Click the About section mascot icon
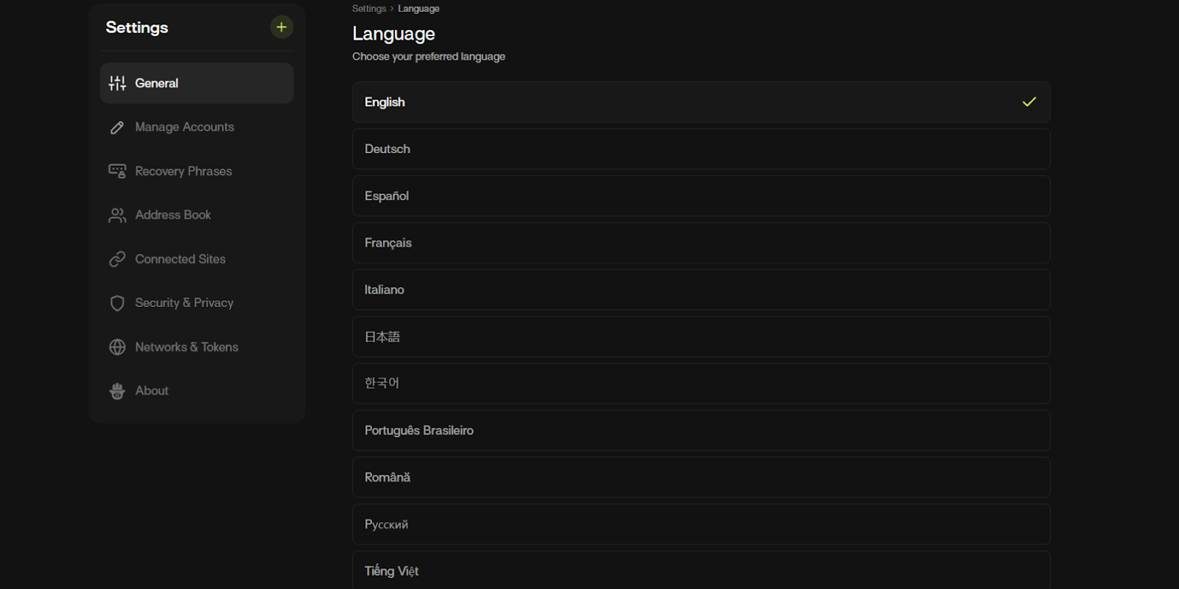This screenshot has height=589, width=1179. coord(117,391)
